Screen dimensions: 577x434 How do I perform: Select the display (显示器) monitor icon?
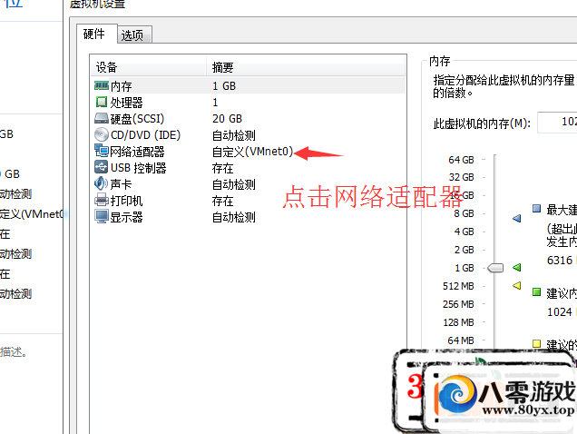pyautogui.click(x=102, y=216)
